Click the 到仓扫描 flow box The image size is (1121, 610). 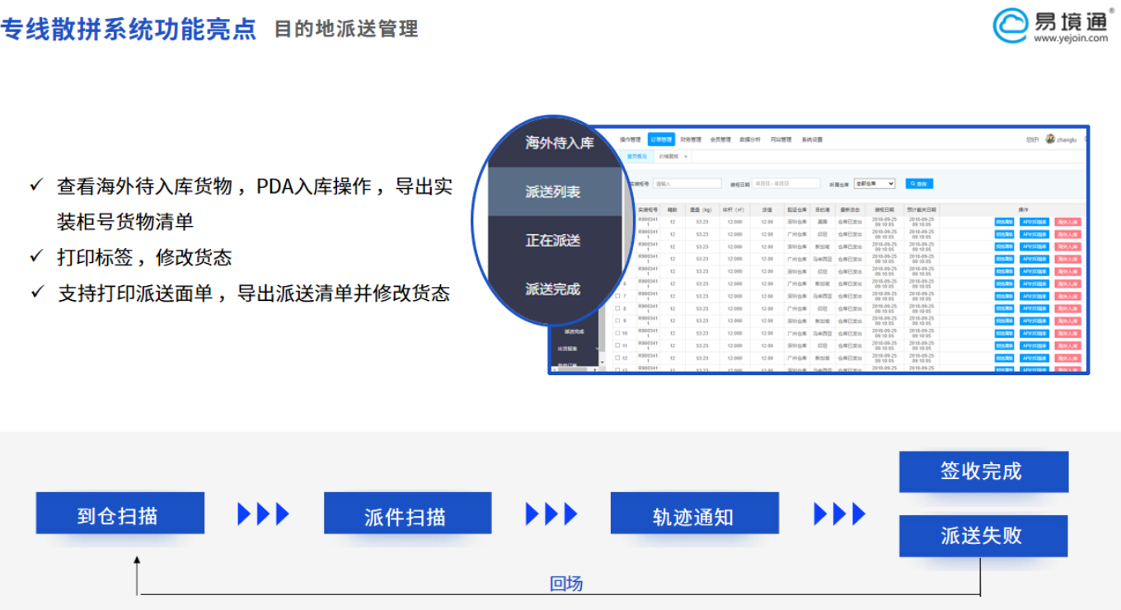pos(120,514)
